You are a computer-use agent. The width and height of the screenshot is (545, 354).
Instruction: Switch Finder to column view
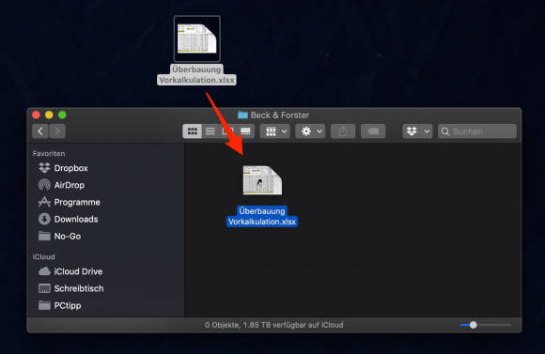227,131
